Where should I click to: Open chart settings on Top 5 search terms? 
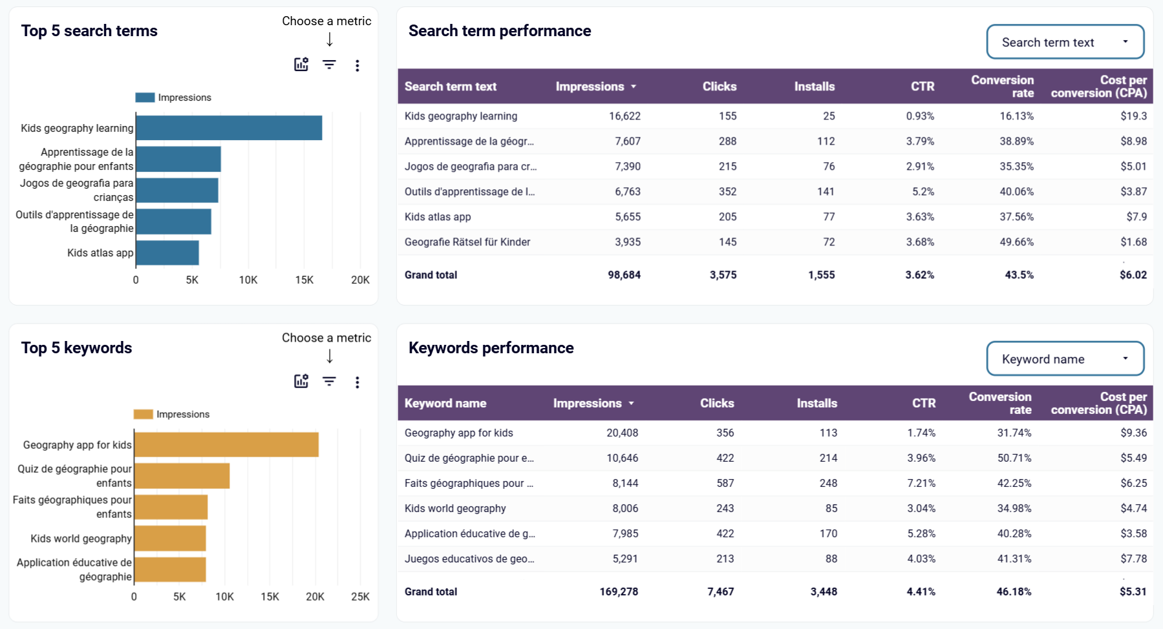301,65
